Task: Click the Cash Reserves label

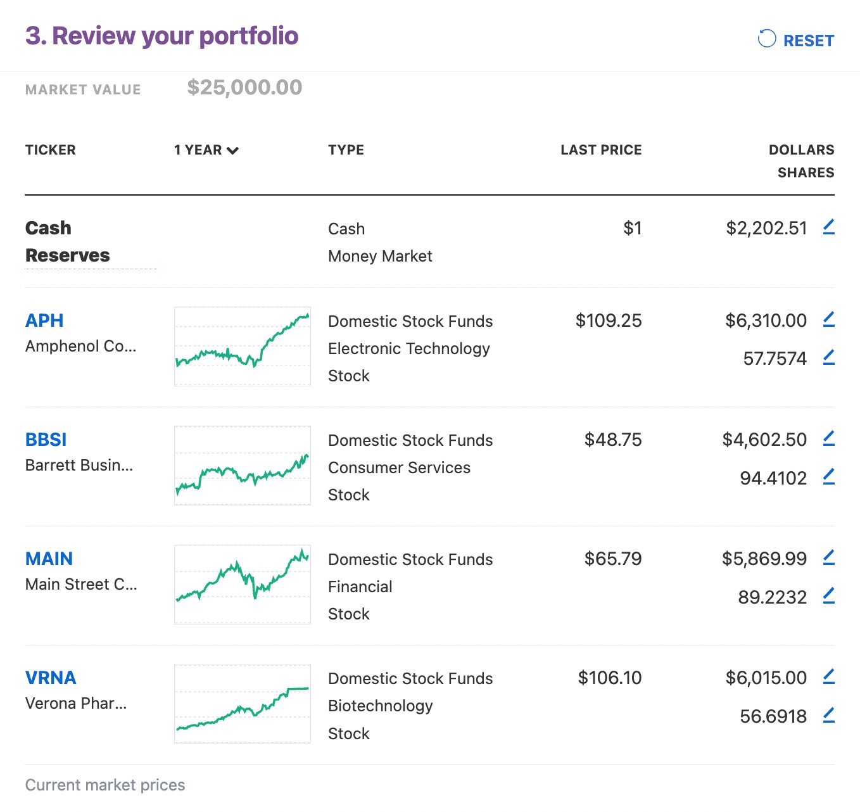Action: (x=68, y=241)
